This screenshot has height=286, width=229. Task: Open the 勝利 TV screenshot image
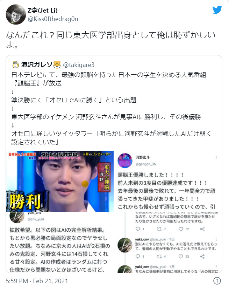(60, 181)
